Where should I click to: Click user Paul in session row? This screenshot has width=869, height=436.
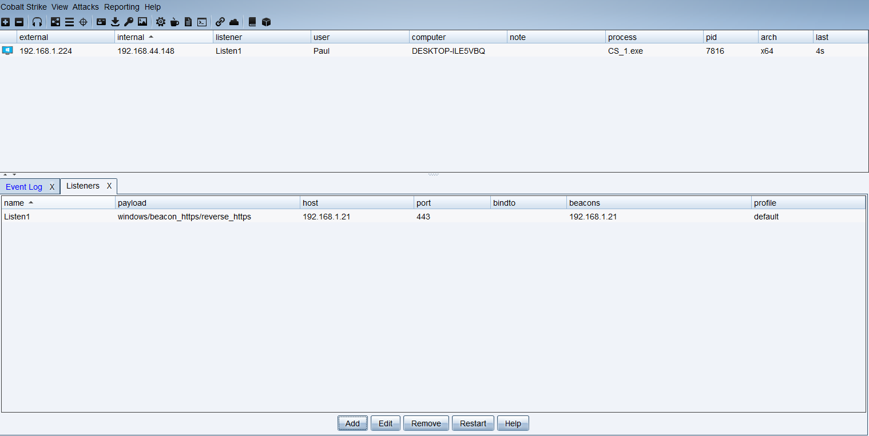[322, 51]
